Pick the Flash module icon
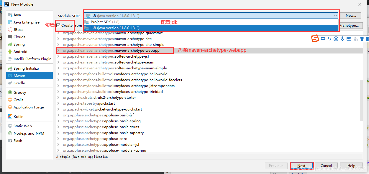The width and height of the screenshot is (369, 174). (x=10, y=141)
